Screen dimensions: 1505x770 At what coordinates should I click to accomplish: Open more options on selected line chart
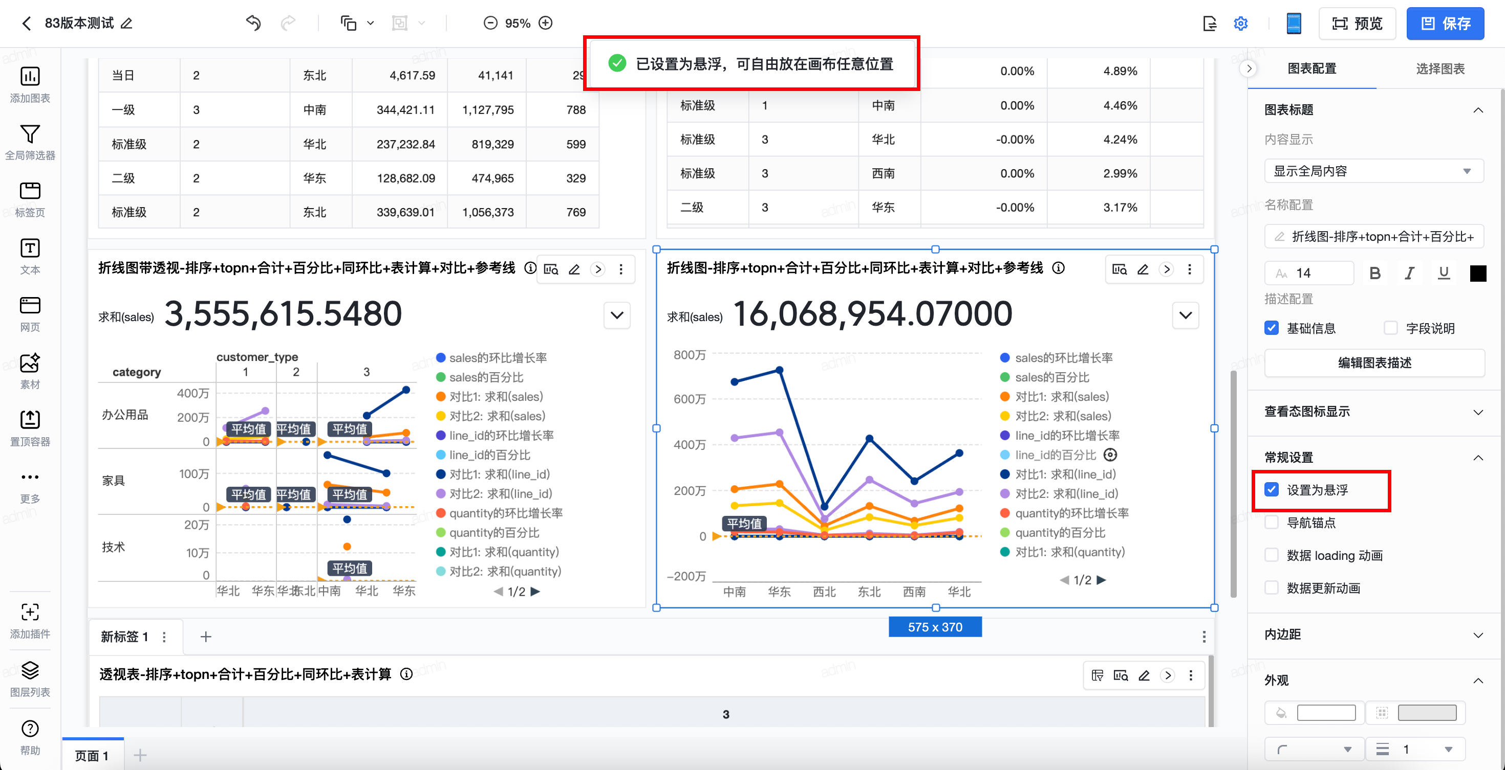tap(1190, 269)
